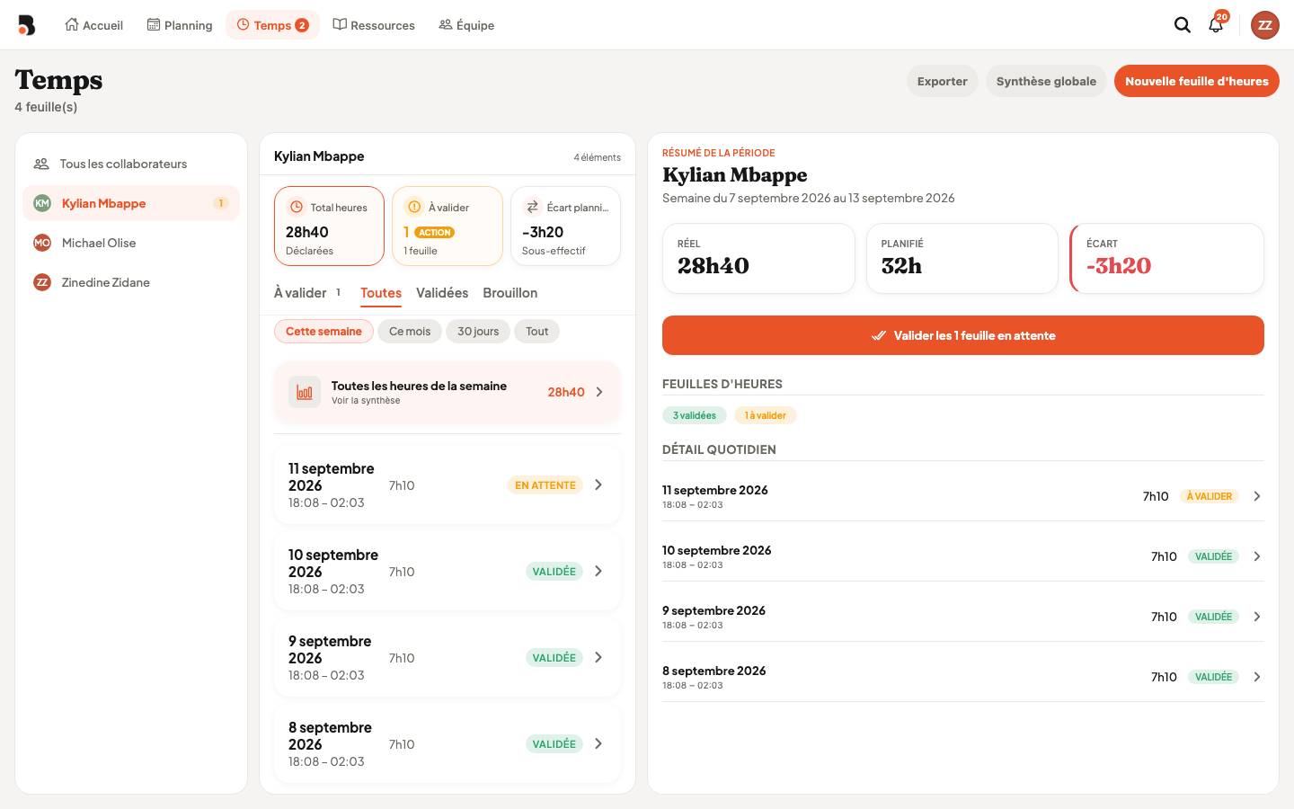Open the search magnifier icon

coord(1183,25)
